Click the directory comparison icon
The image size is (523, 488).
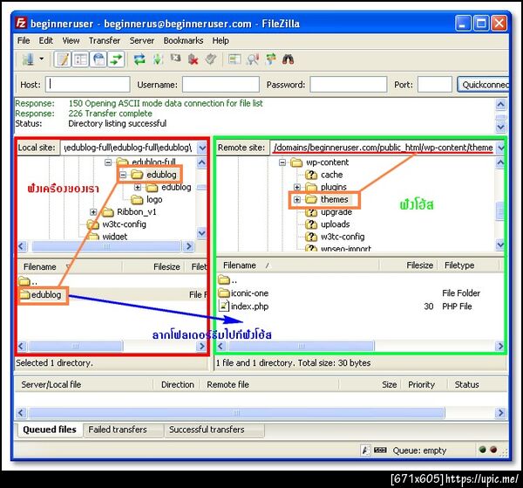click(253, 59)
